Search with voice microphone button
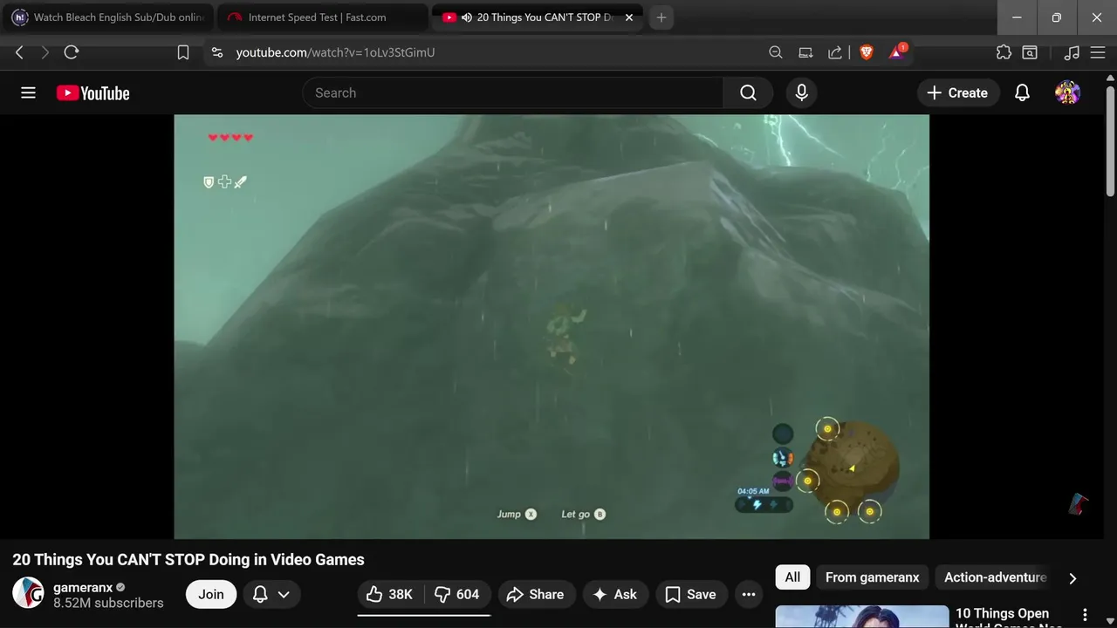This screenshot has width=1117, height=628. (x=802, y=92)
